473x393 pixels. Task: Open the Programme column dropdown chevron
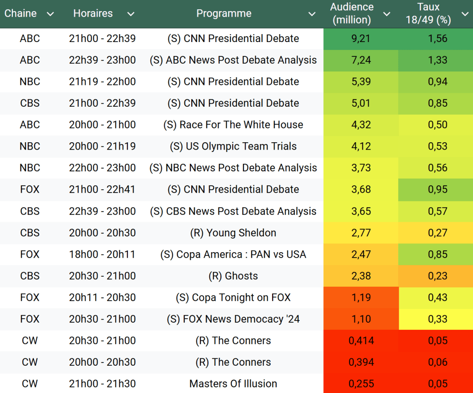312,14
